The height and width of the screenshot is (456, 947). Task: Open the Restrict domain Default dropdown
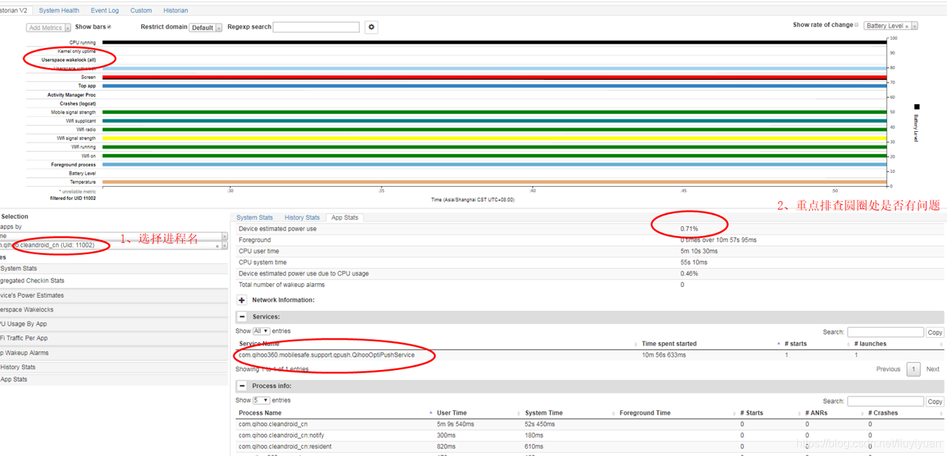[206, 28]
